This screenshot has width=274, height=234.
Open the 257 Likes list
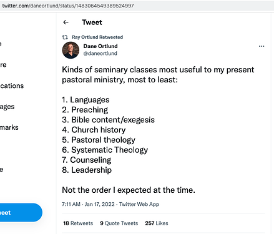[157, 223]
